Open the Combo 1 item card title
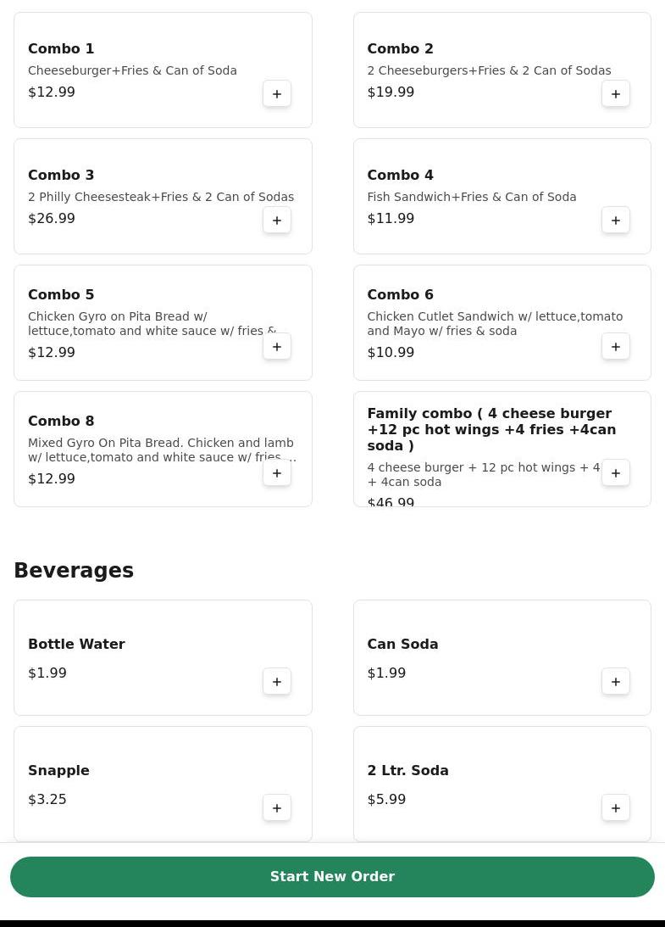This screenshot has width=665, height=927. (x=61, y=49)
